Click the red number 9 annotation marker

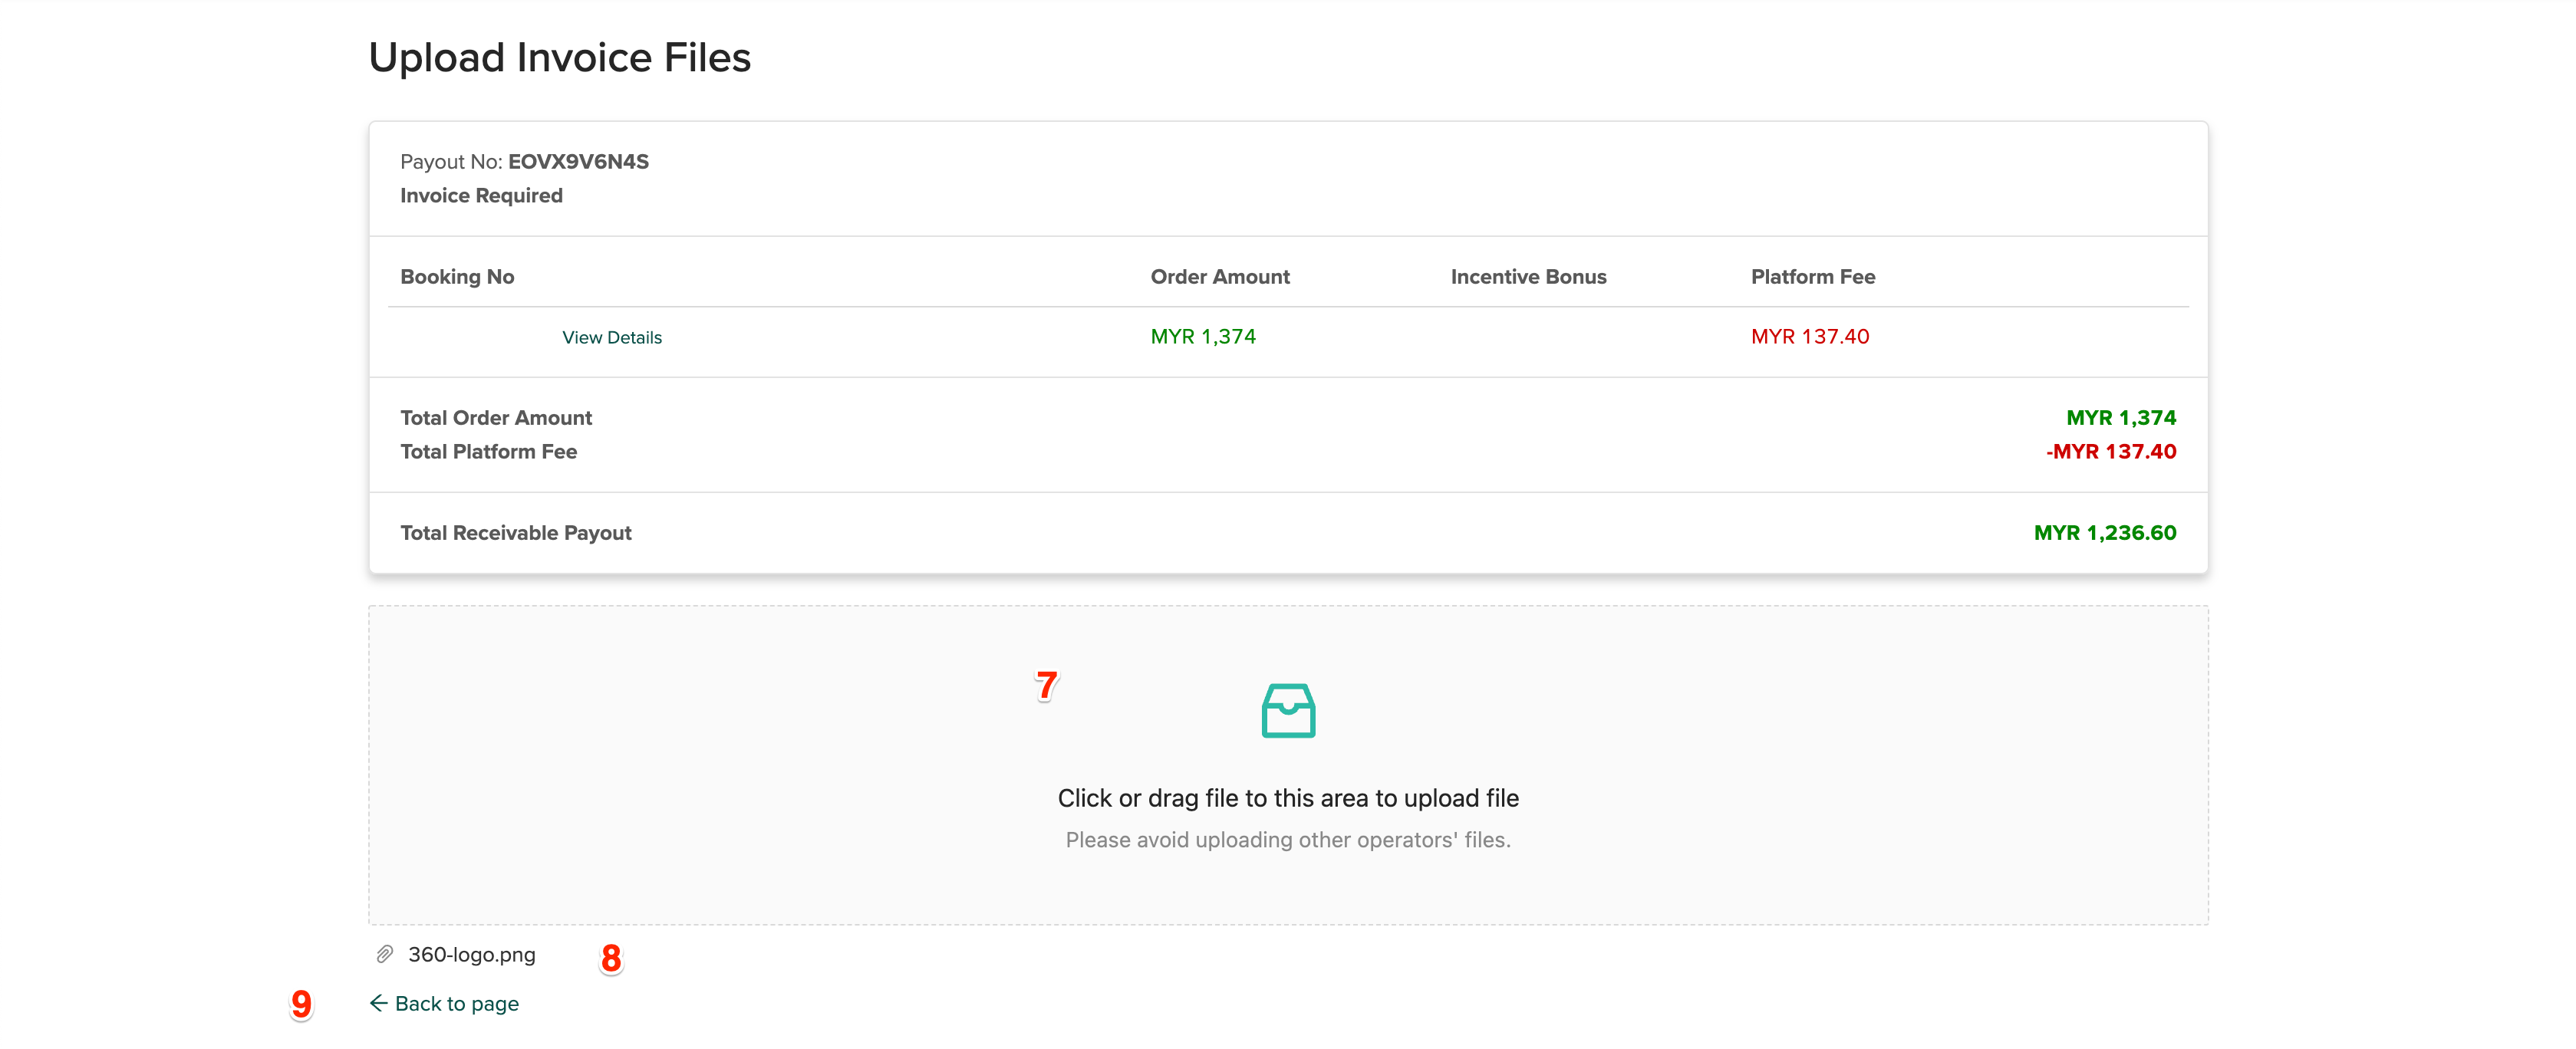[301, 1003]
